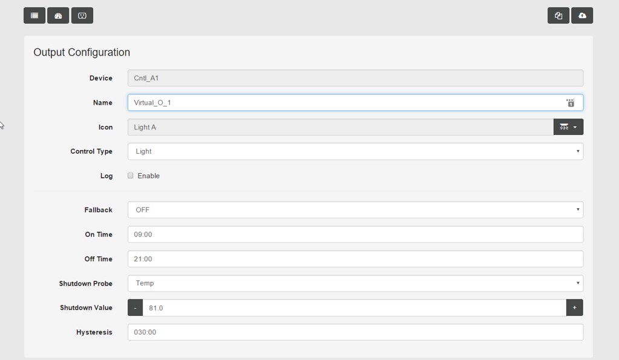Viewport: 619px width, 360px height.
Task: Click the power outlet icon button
Action: [x=82, y=16]
